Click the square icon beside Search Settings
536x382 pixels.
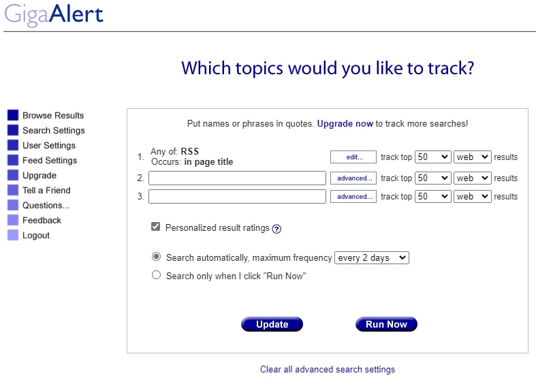tap(13, 130)
